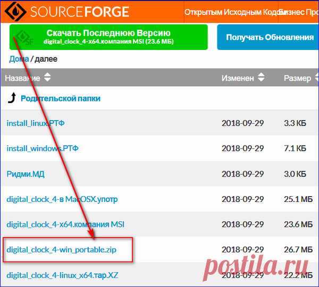Click the Размер column header
Image resolution: width=319 pixels, height=287 pixels.
297,78
